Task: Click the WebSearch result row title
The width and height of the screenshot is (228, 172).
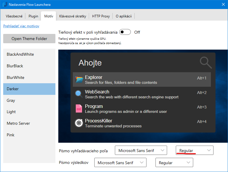Action: click(x=97, y=92)
